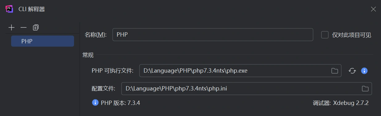381x116 pixels.
Task: Click the 仅对此项目可见 checkbox label text
Action: click(x=352, y=35)
